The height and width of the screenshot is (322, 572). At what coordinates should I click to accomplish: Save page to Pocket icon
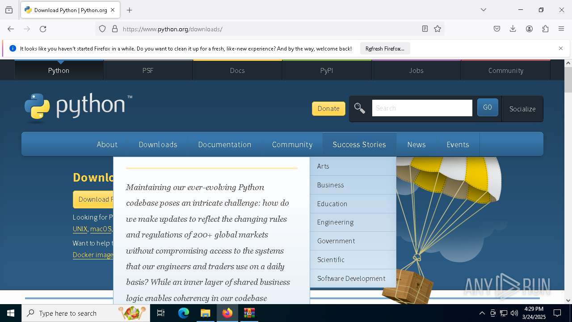tap(497, 29)
